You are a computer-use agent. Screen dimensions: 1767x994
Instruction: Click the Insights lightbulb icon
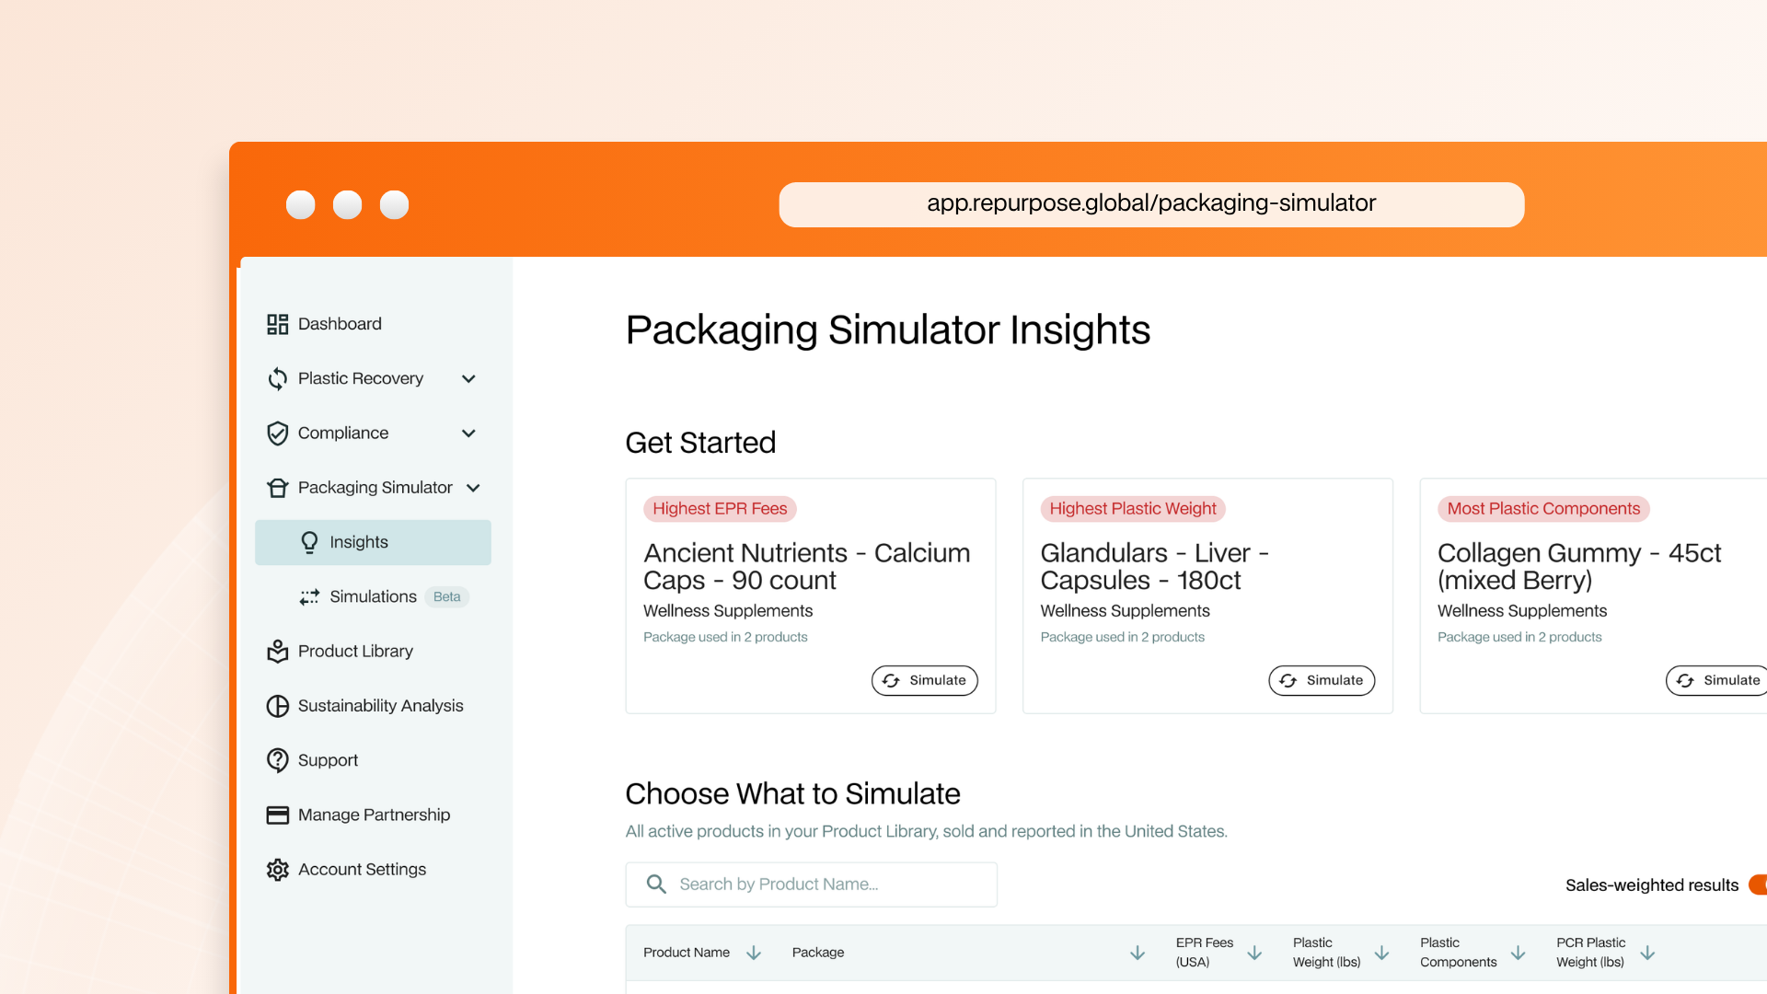(x=309, y=542)
